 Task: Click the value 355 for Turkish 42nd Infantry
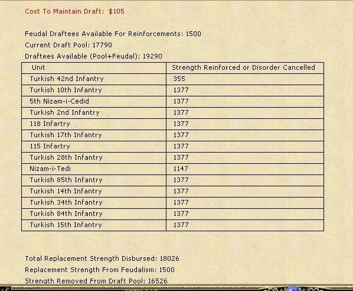click(x=179, y=79)
